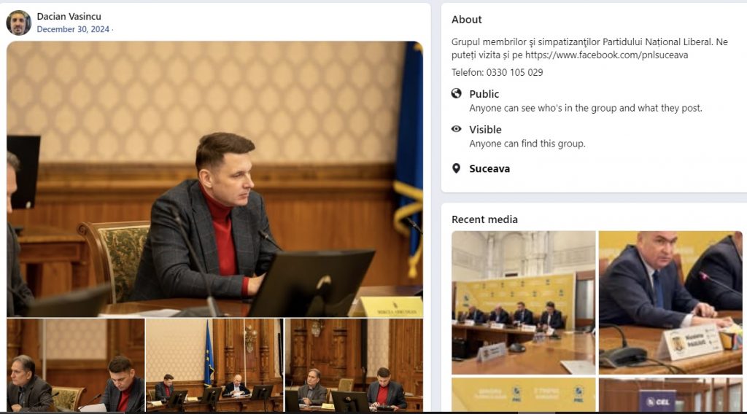Visit the facebook.com/pnlsuceava link

(606, 55)
